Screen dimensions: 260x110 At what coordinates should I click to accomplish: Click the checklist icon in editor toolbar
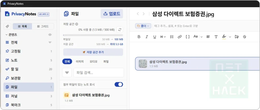(x=172, y=37)
